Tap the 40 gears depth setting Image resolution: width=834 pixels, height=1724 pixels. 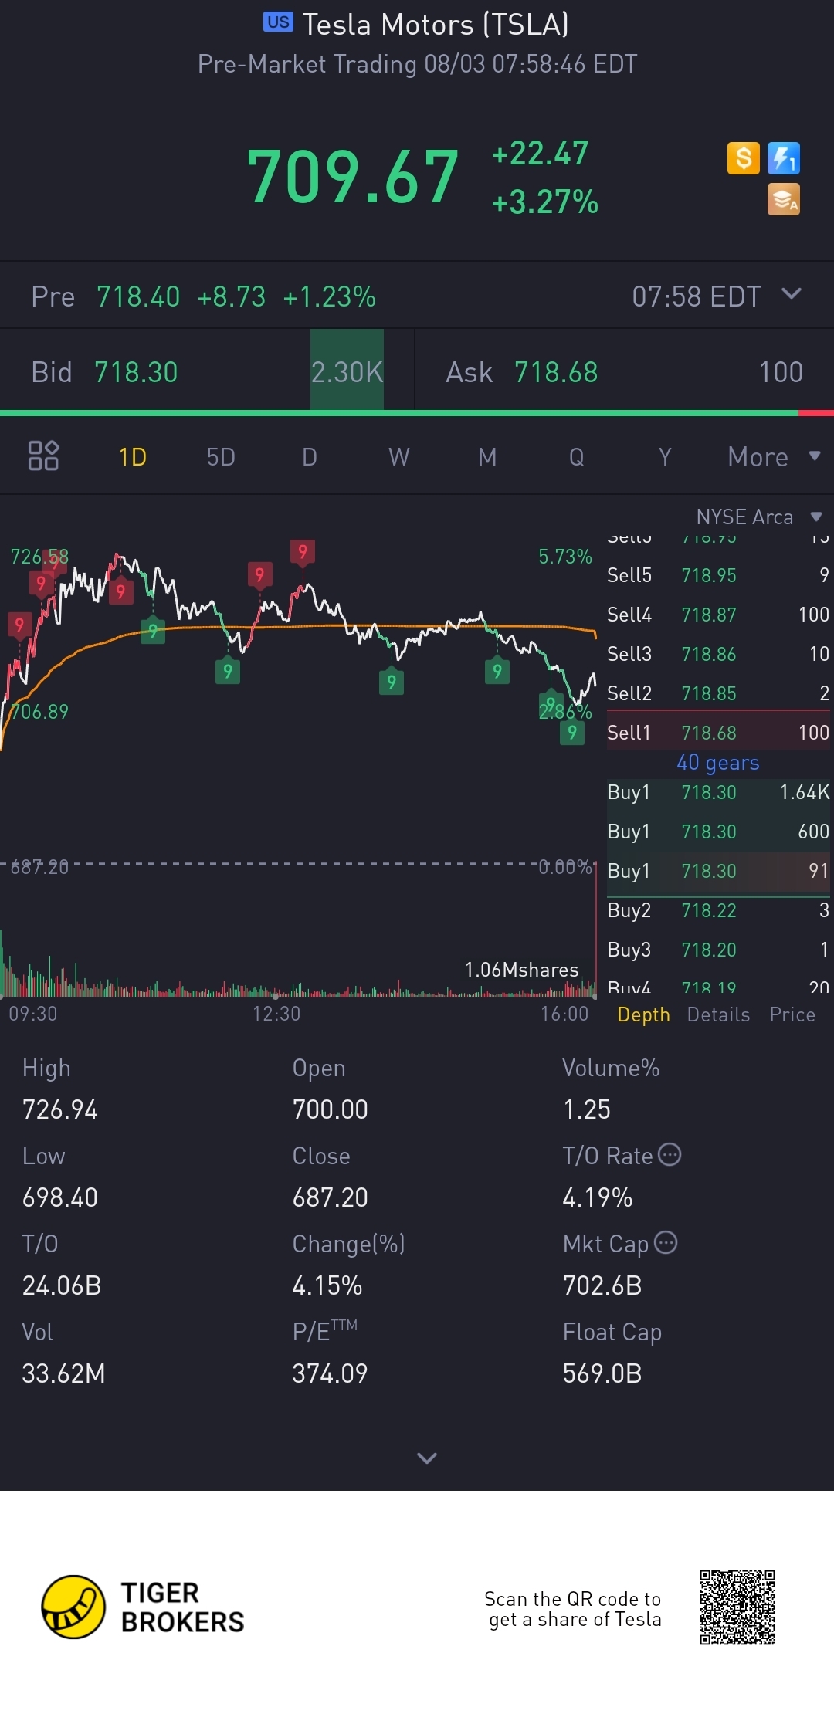click(x=718, y=763)
